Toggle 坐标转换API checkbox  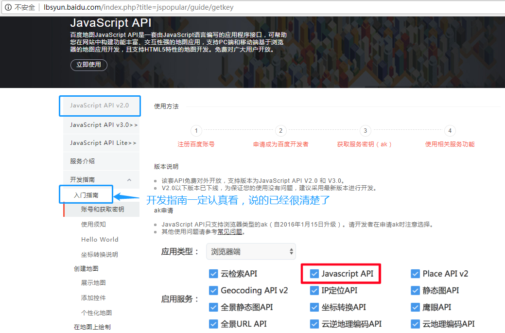[x=314, y=307]
